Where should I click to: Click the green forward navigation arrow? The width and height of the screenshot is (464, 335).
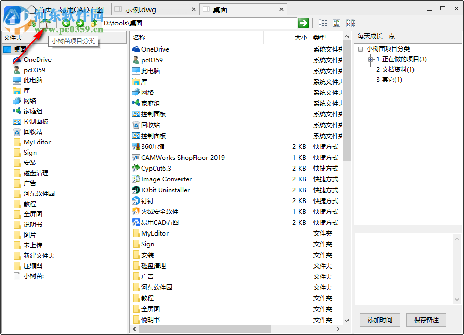80,23
